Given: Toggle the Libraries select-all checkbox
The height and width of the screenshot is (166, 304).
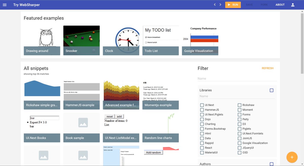Looking at the screenshot, I should (x=272, y=90).
